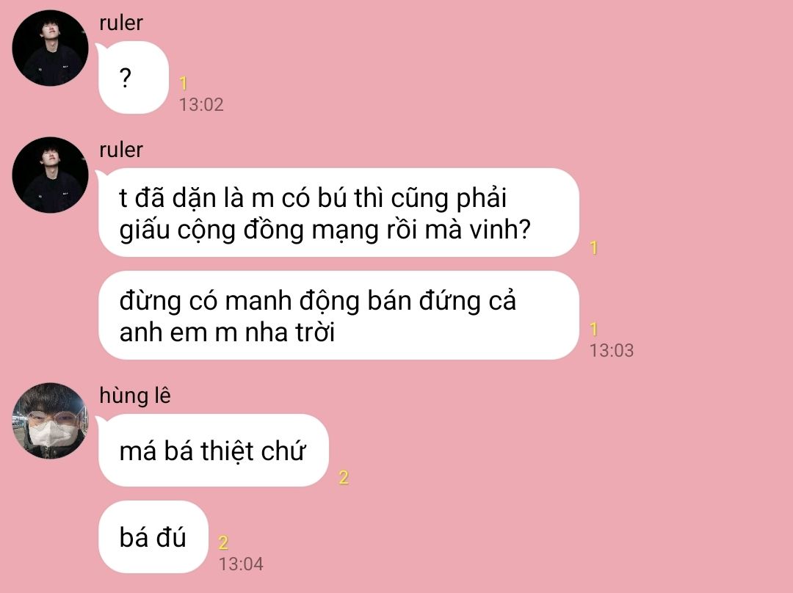Screen dimensions: 793x593
Task: Click the unread count 2 beside "má bá thiệt chứ"
Action: (344, 477)
